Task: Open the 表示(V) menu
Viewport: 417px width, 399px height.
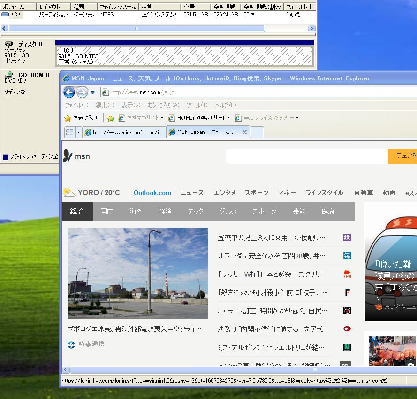Action: click(131, 105)
